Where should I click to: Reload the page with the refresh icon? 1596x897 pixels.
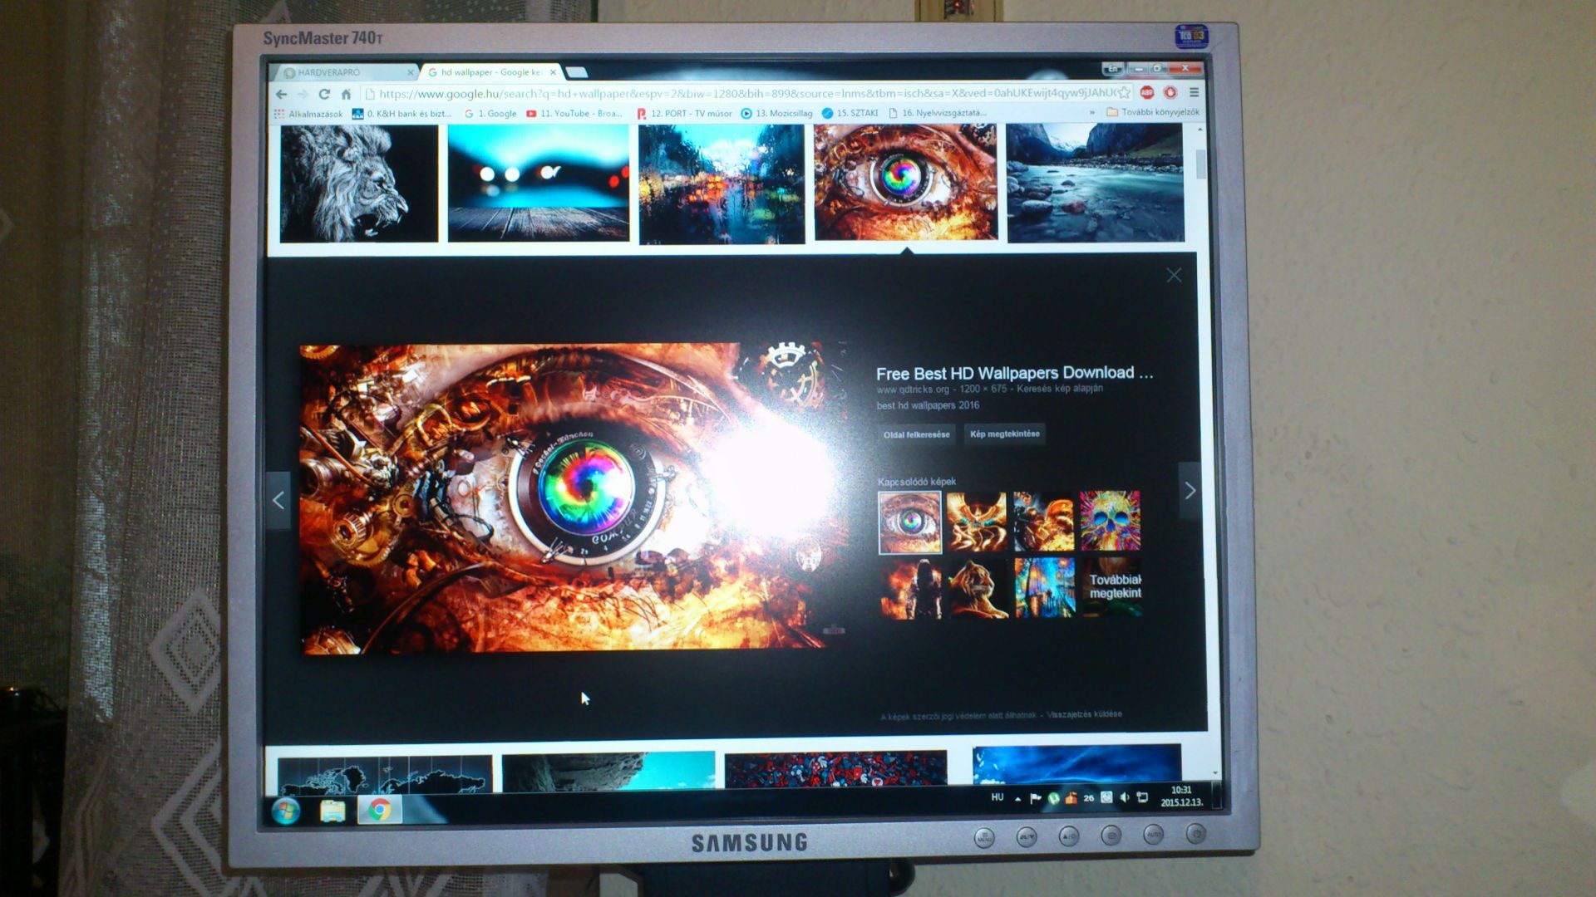pos(324,95)
